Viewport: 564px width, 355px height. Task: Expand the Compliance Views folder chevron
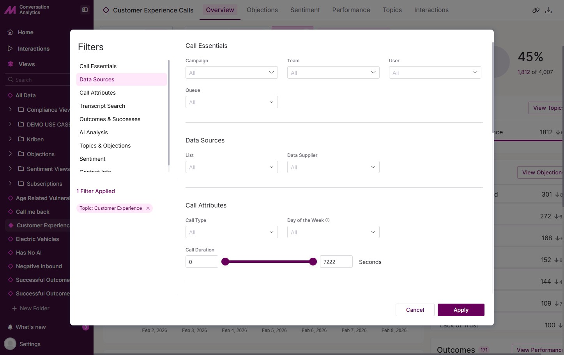click(11, 109)
